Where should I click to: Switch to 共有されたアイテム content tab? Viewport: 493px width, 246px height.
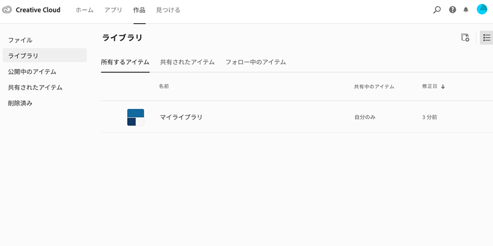pyautogui.click(x=187, y=62)
